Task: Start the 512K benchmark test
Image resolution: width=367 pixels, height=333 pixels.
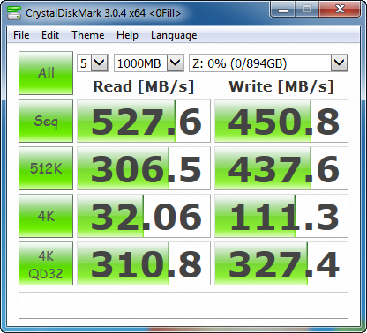Action: pyautogui.click(x=46, y=168)
